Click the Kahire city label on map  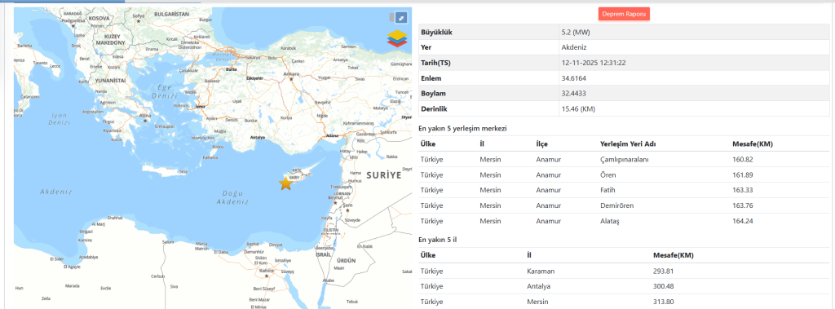266,271
